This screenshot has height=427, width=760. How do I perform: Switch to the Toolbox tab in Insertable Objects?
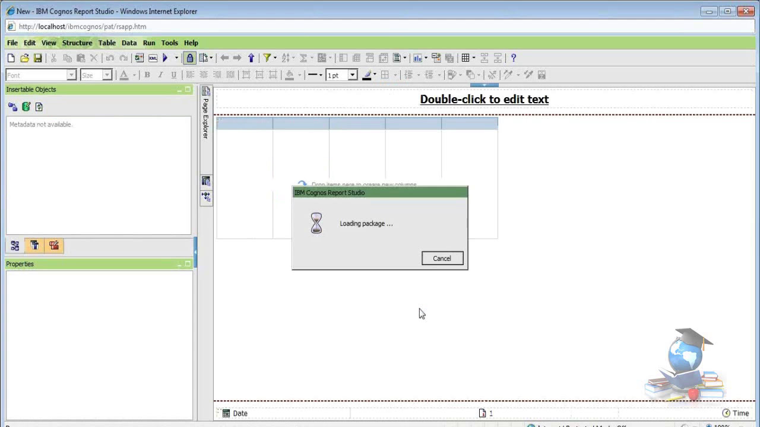point(54,246)
